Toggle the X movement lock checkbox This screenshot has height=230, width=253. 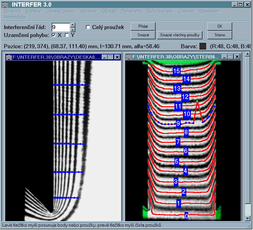(54, 35)
